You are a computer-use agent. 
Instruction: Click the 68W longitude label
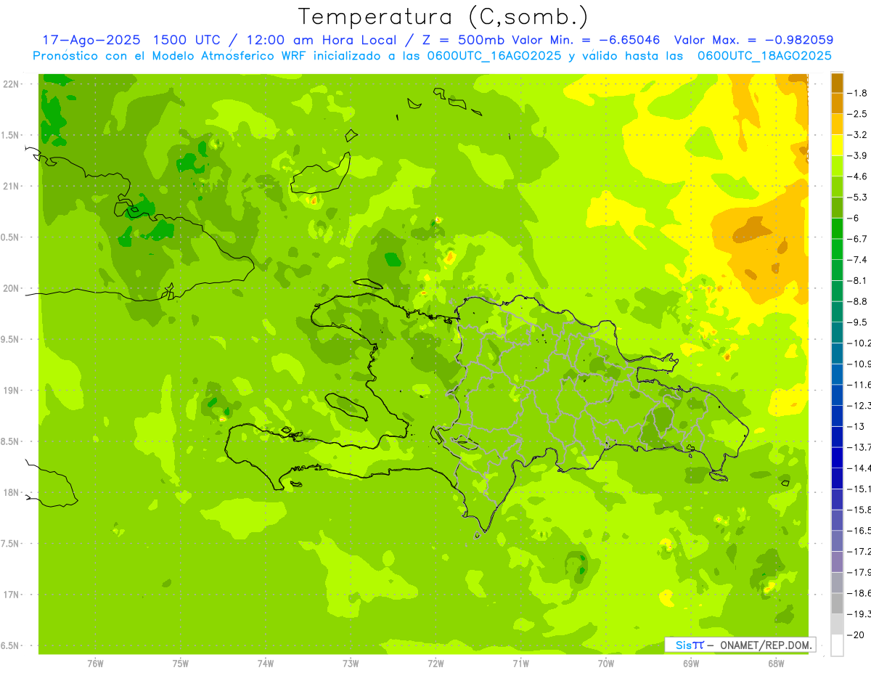click(x=776, y=663)
